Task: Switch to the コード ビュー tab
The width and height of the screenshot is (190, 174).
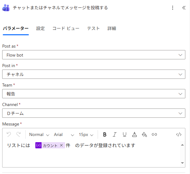Action: click(66, 28)
